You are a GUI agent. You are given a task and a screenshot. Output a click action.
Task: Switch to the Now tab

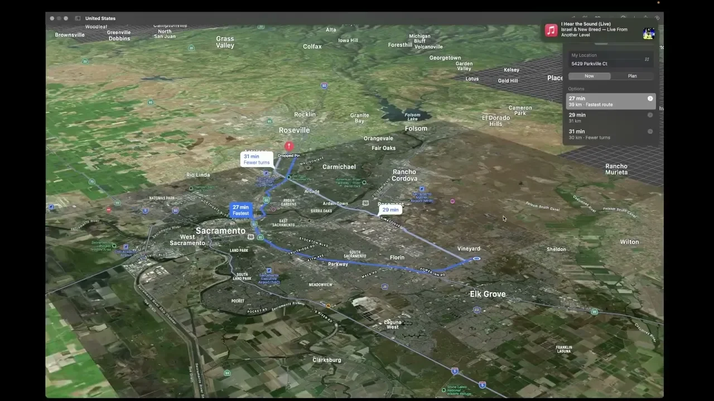click(x=589, y=76)
